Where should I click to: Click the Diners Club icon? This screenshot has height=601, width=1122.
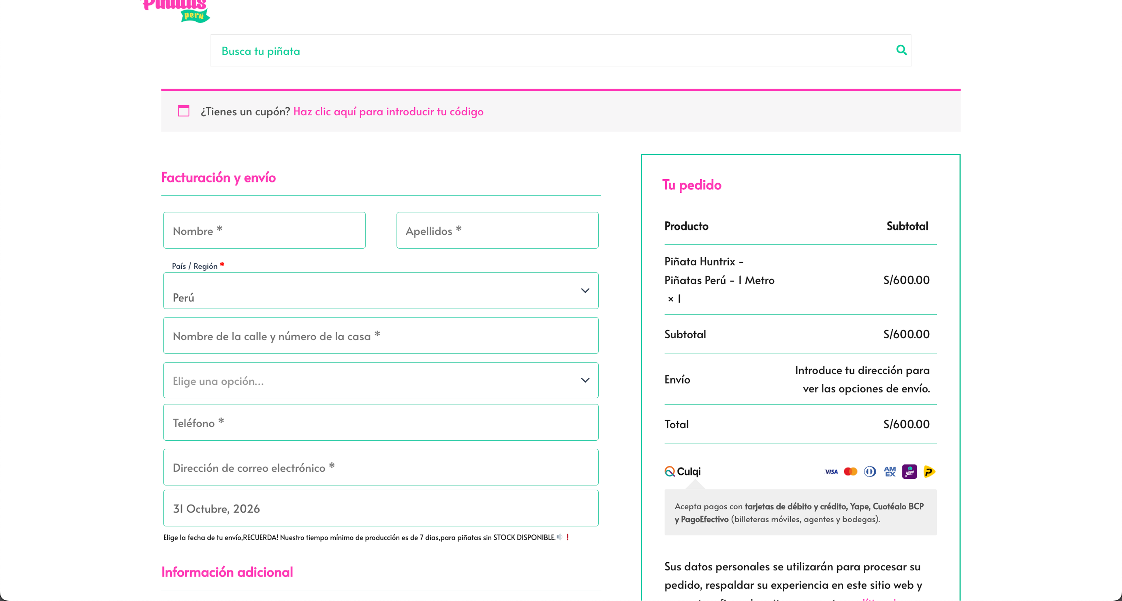(x=870, y=471)
